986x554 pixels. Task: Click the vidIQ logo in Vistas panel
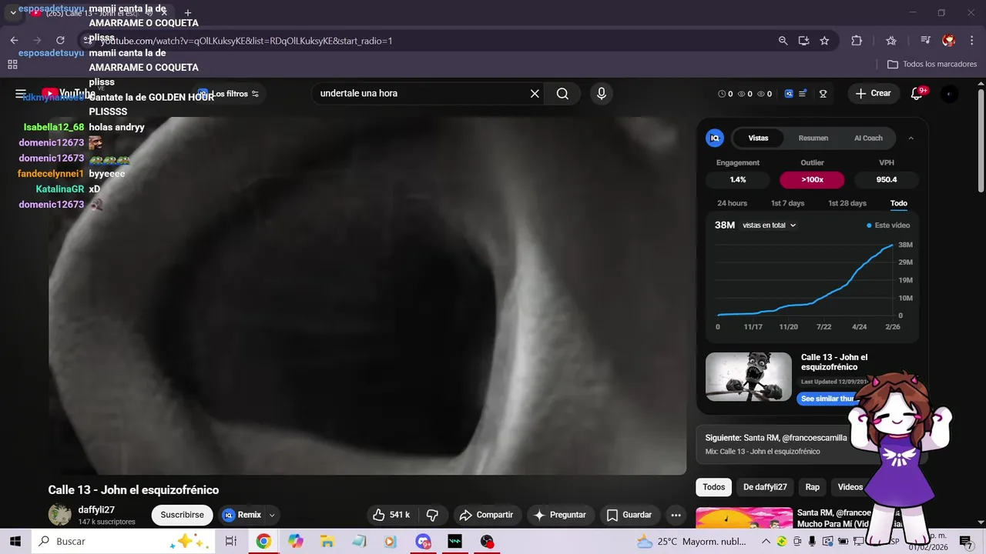point(714,138)
